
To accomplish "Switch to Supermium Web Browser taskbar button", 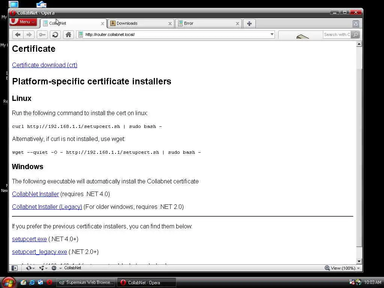I will click(x=86, y=282).
